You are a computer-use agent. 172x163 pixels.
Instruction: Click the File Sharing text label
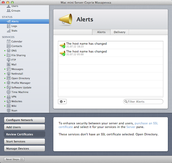pos(18,55)
